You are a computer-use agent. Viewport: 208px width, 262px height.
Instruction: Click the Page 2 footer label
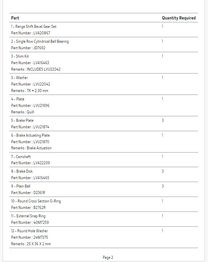pyautogui.click(x=108, y=257)
